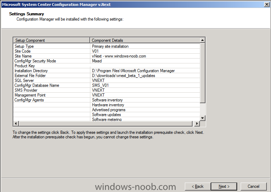Click the Software updates agent entry
Image resolution: width=271 pixels, height=192 pixels.
(106, 115)
